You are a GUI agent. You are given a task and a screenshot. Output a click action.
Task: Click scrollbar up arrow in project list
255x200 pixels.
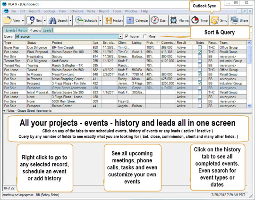tap(249, 43)
